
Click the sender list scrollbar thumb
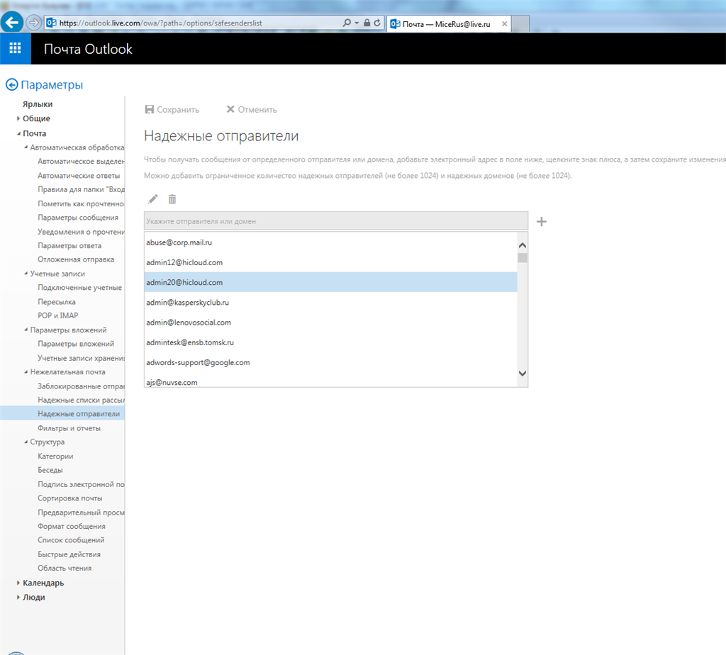pos(523,258)
